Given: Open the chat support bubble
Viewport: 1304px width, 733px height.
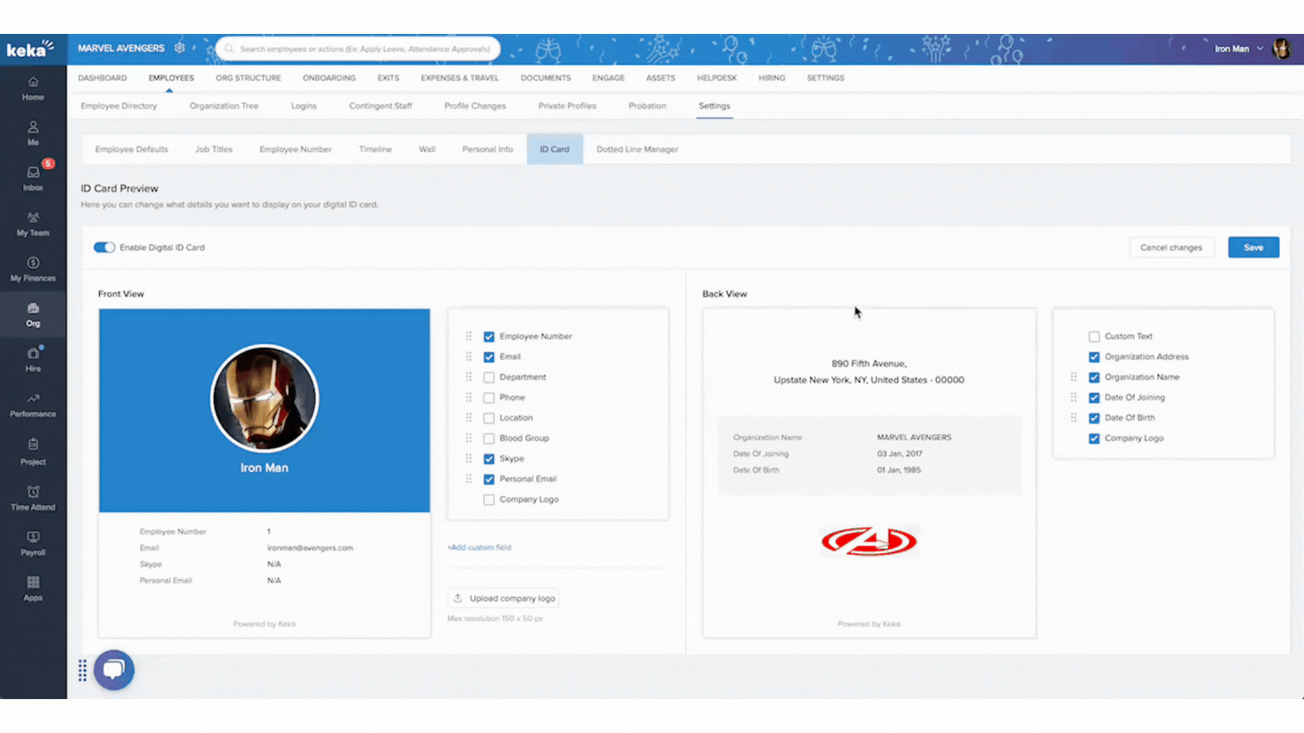Looking at the screenshot, I should coord(113,670).
